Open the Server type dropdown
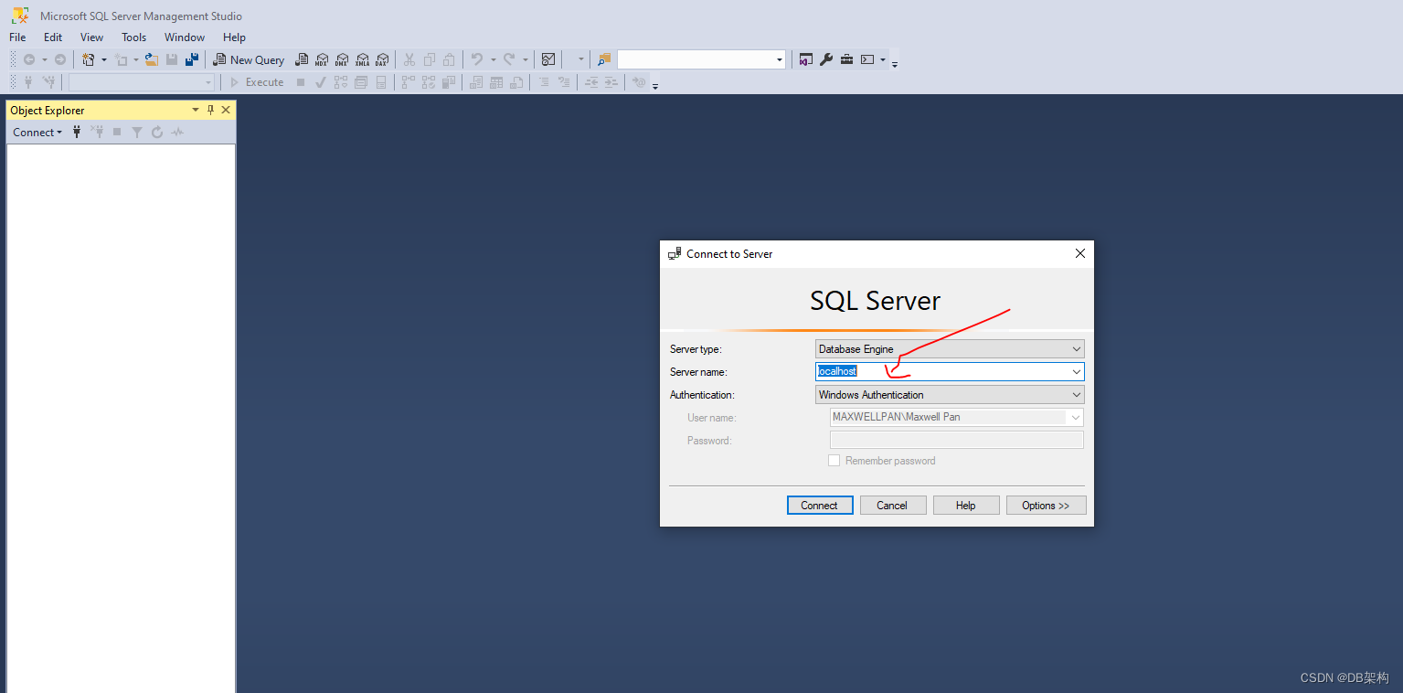This screenshot has width=1403, height=693. pyautogui.click(x=1076, y=349)
